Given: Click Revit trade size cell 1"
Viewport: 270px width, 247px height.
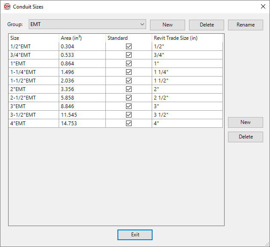Looking at the screenshot, I should [x=187, y=64].
